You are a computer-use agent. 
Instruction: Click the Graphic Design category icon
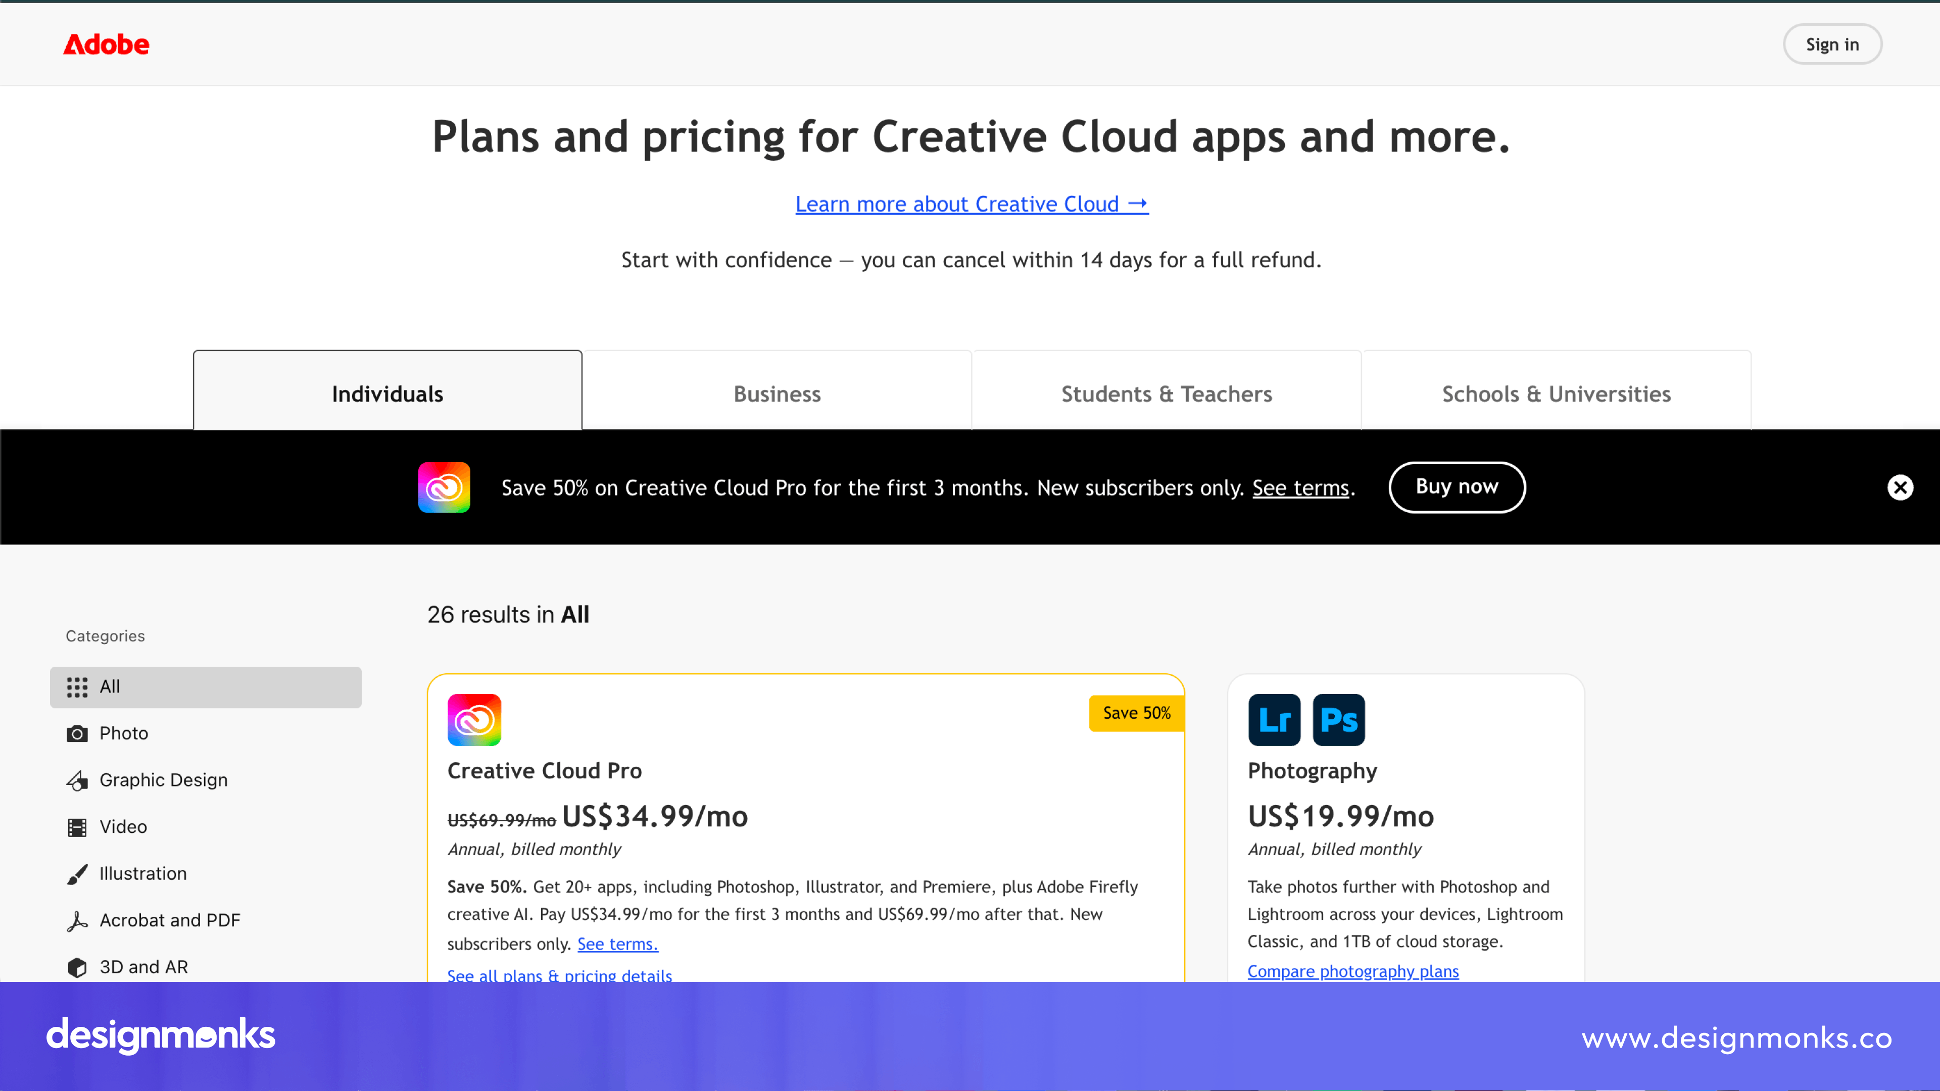coord(77,781)
